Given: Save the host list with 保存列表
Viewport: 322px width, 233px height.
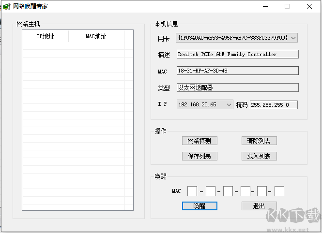Looking at the screenshot, I should (199, 156).
